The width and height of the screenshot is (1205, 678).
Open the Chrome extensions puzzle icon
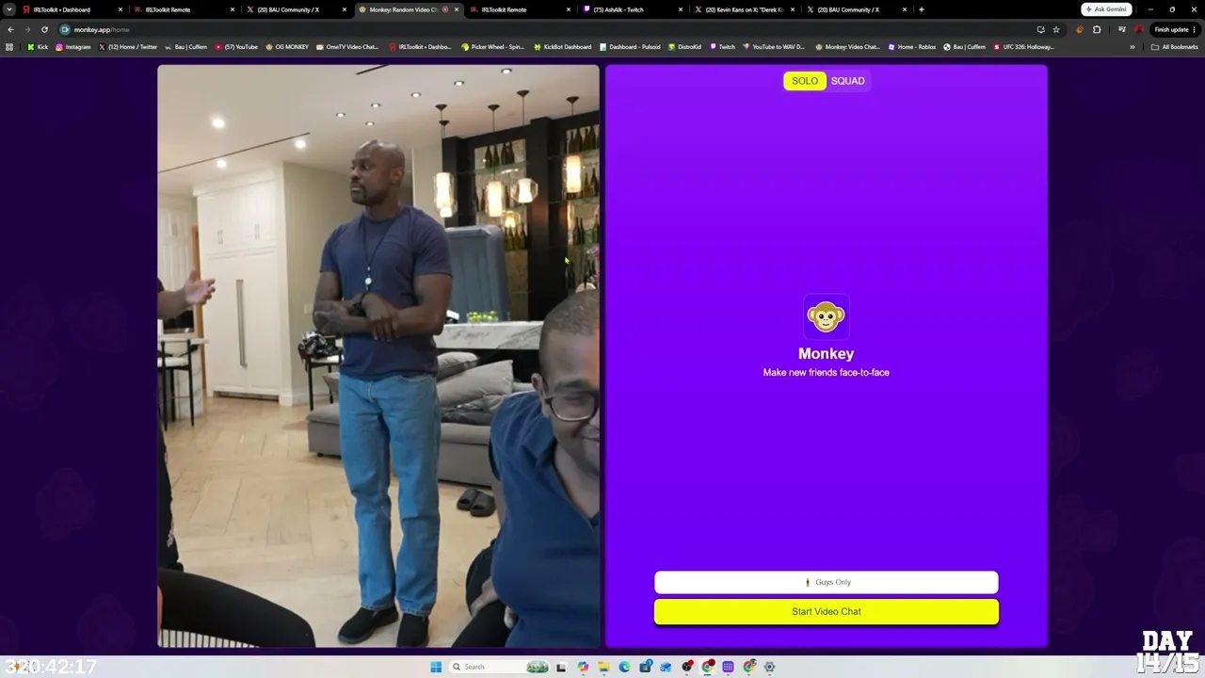1097,29
